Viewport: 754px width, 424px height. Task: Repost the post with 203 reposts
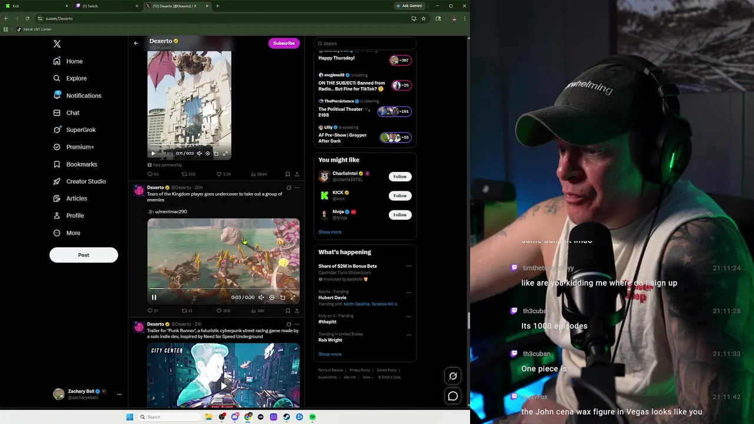coord(188,174)
